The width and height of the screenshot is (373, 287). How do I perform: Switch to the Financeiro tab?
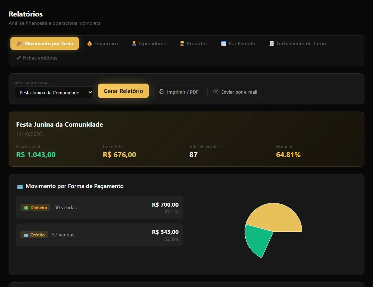[103, 43]
